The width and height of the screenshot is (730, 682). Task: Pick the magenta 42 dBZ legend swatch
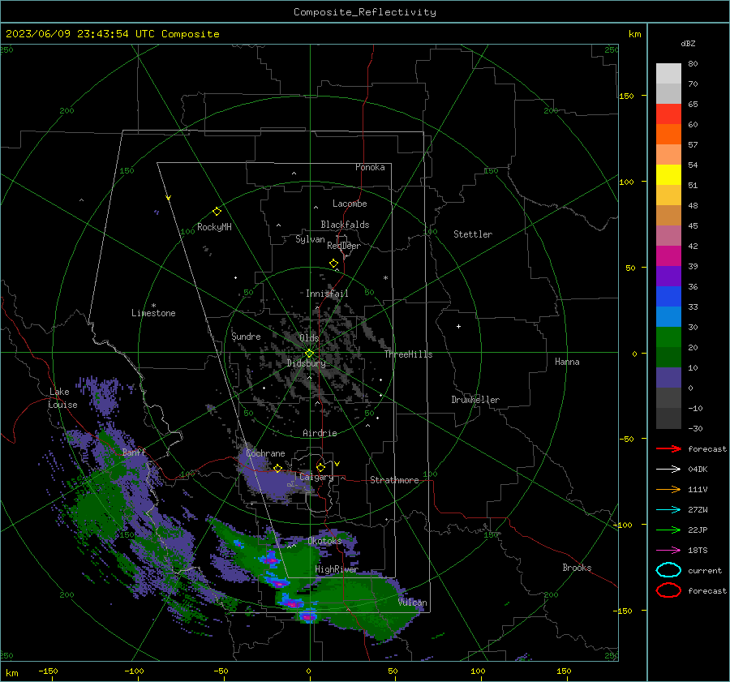coord(668,256)
